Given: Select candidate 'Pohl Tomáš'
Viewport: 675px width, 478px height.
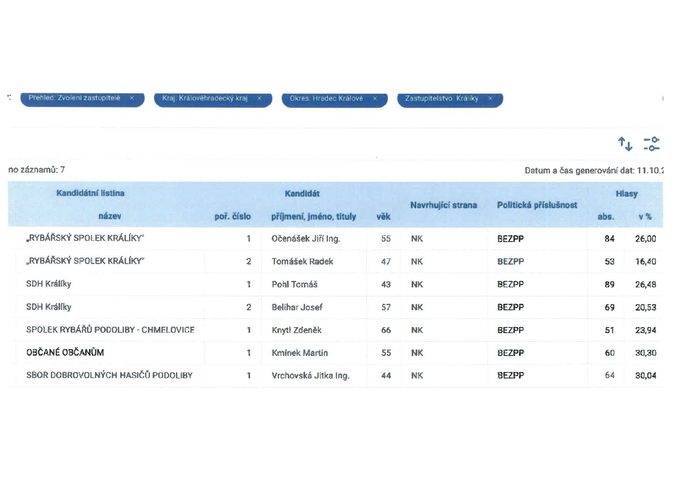Looking at the screenshot, I should click(295, 284).
